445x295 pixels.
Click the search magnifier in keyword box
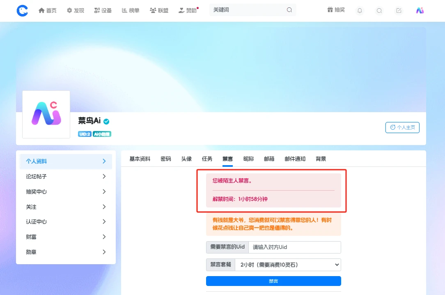(289, 10)
